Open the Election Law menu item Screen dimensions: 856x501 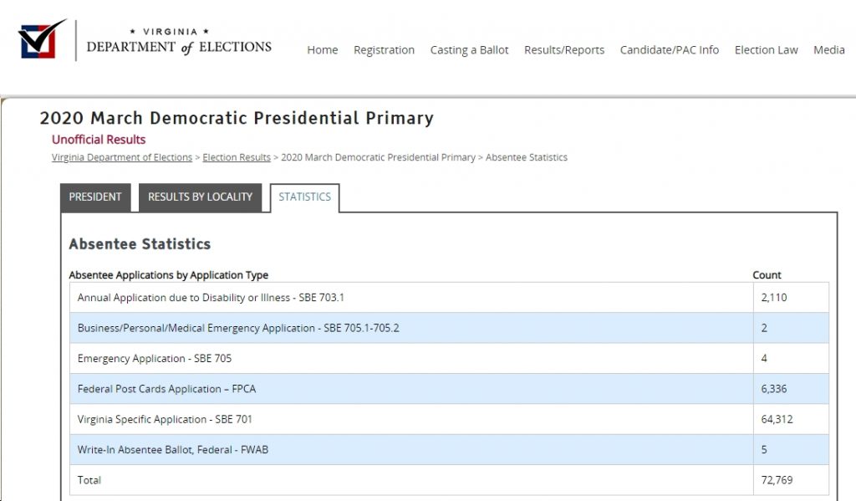pyautogui.click(x=766, y=50)
